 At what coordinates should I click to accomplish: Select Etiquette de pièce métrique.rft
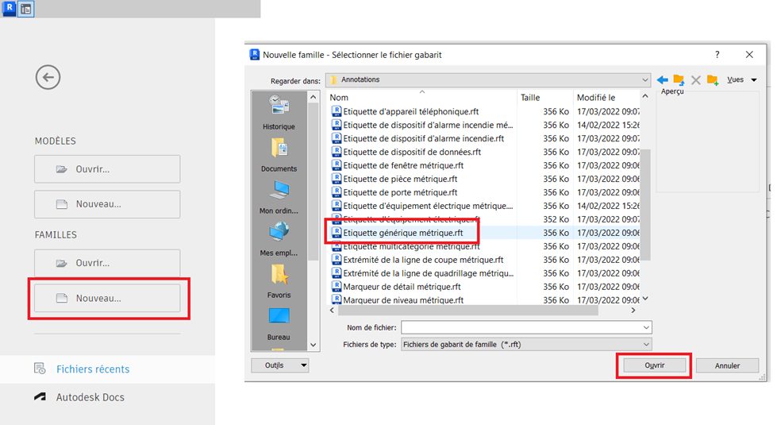[400, 179]
